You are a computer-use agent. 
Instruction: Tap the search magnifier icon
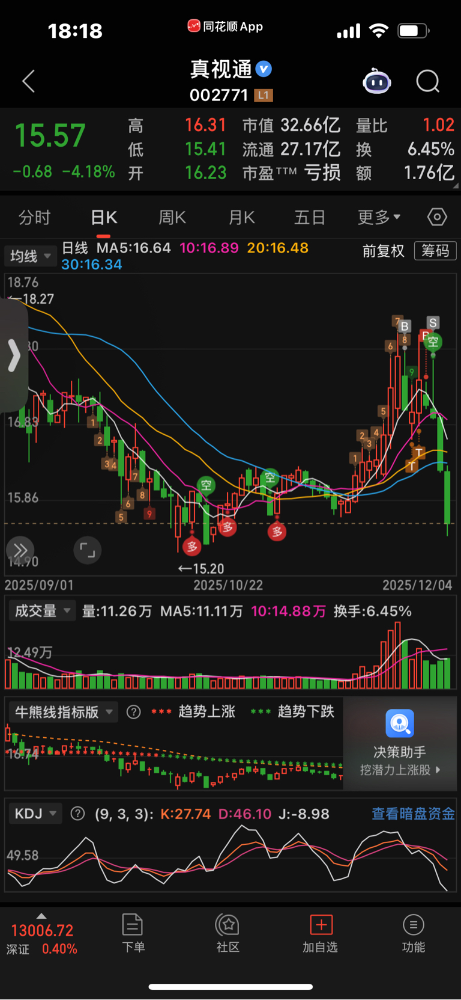428,81
